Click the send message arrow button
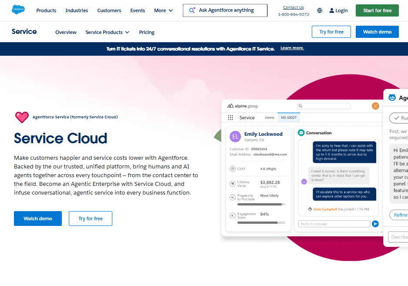Viewport: 408px width, 286px height. pyautogui.click(x=375, y=224)
